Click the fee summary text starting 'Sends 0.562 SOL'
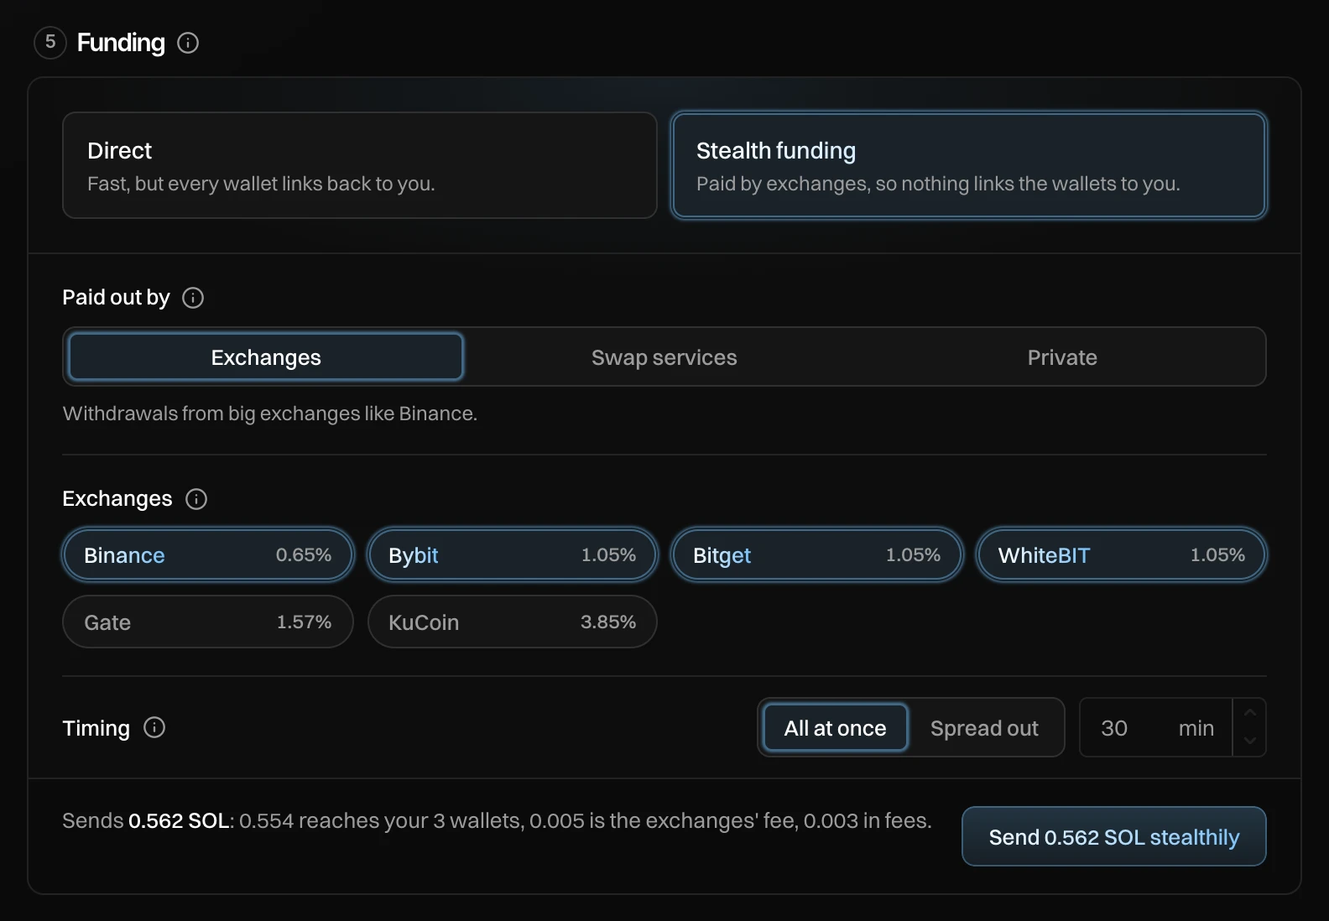1329x921 pixels. [x=497, y=820]
